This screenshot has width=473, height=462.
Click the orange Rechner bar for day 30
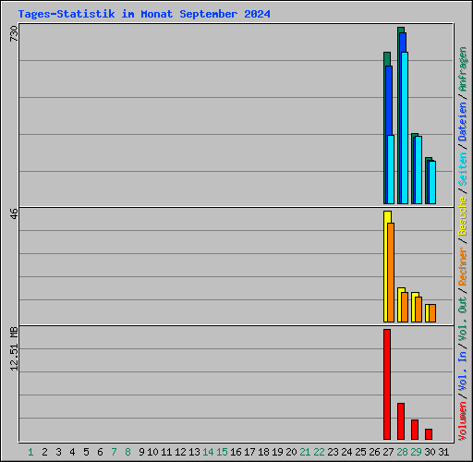click(x=432, y=313)
